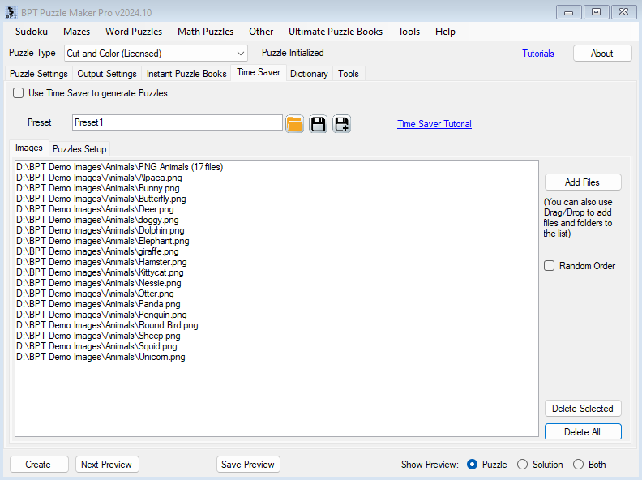Click the Add Files button
The image size is (642, 480).
[582, 182]
